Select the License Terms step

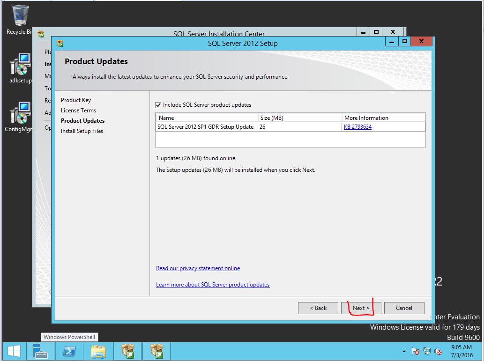pyautogui.click(x=78, y=111)
